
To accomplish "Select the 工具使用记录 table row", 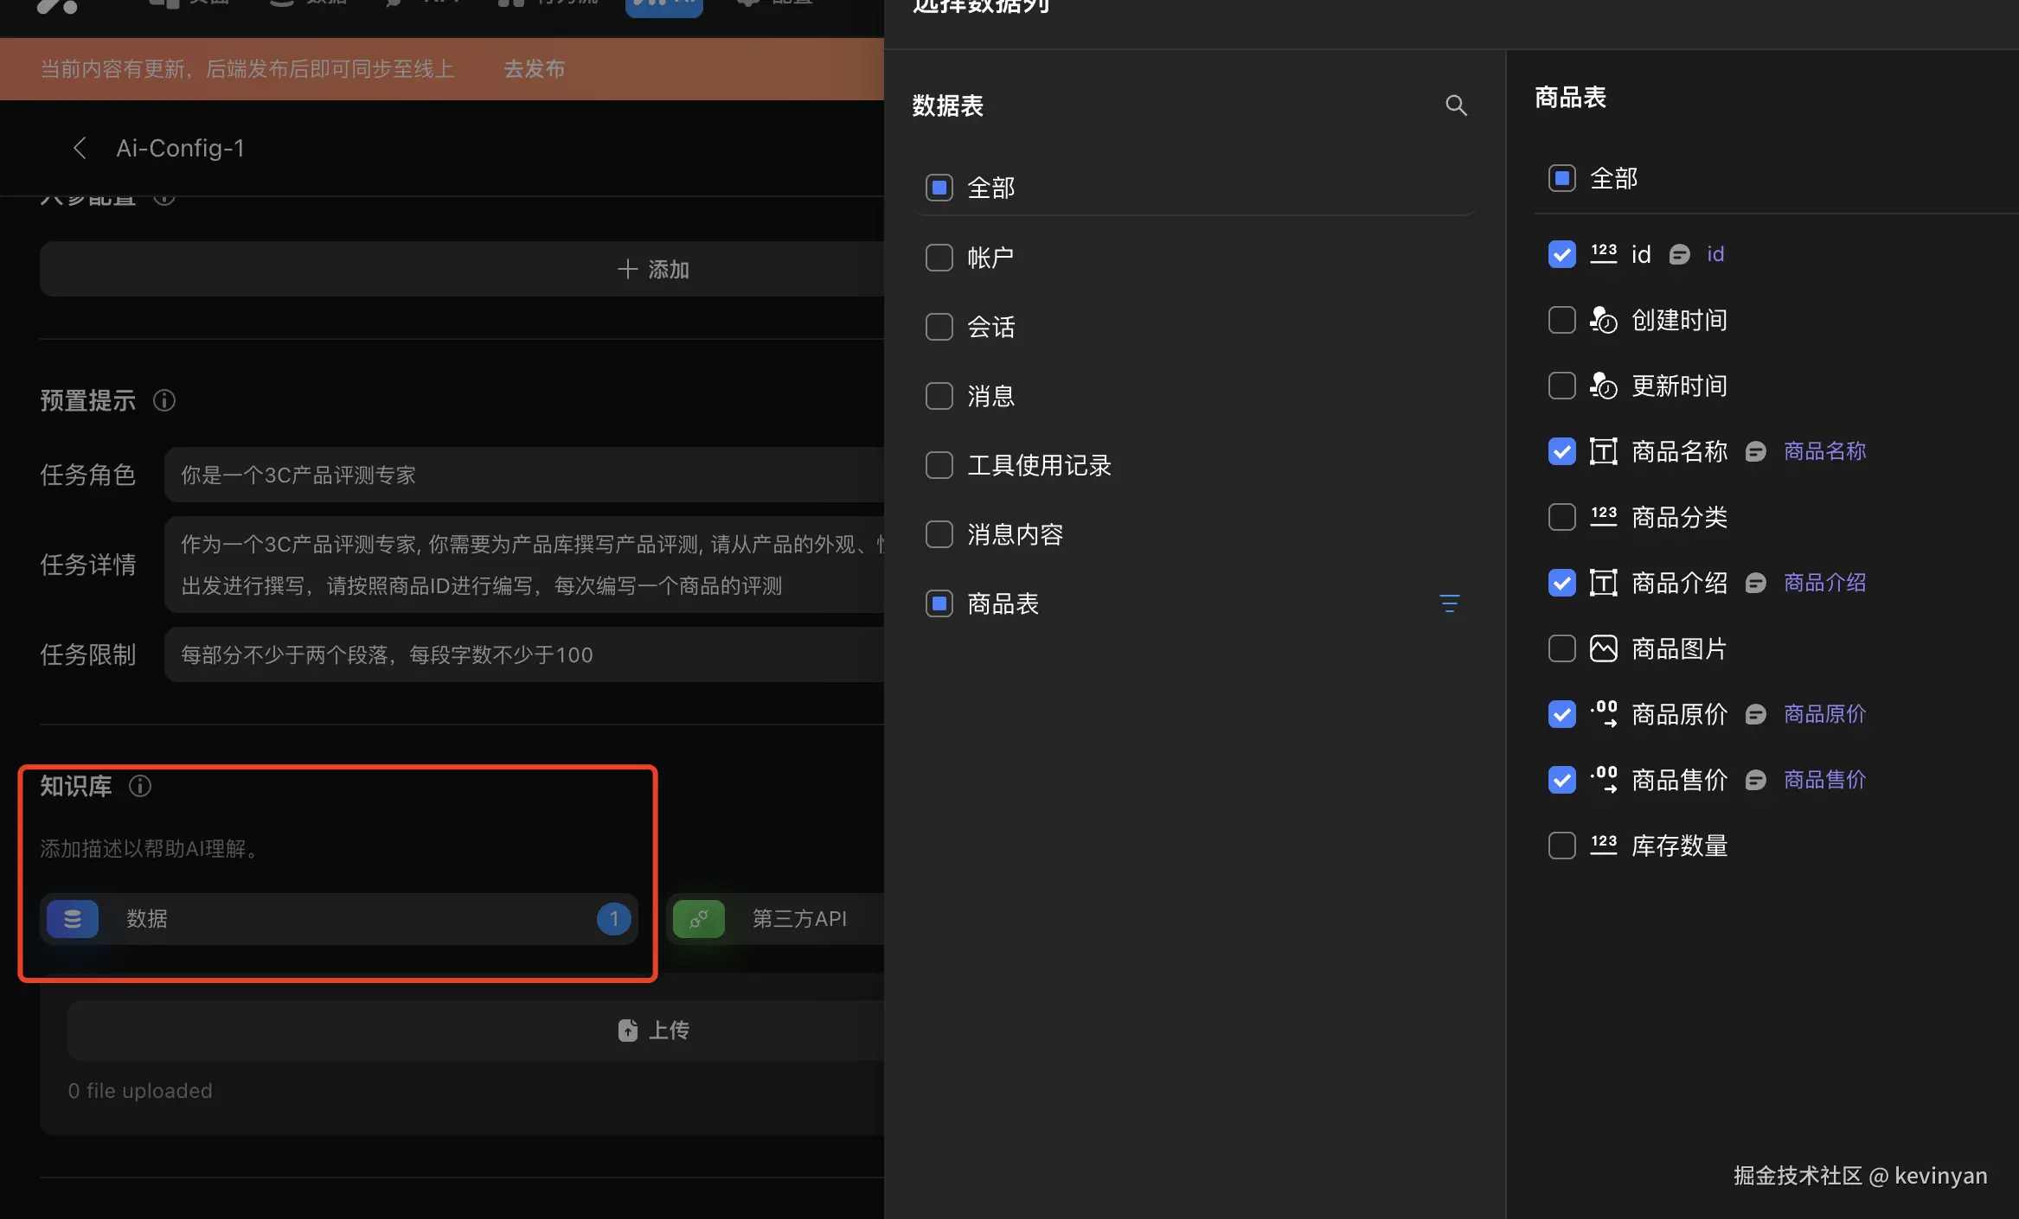I will tap(1038, 465).
